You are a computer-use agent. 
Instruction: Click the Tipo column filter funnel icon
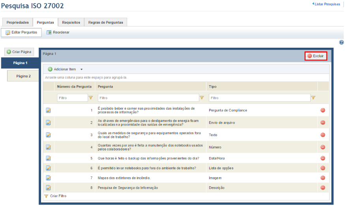click(x=313, y=98)
